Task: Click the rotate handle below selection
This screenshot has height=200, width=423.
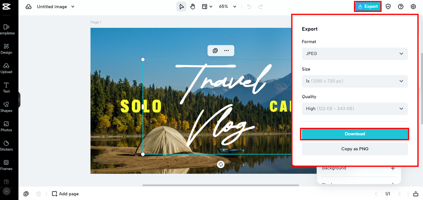Action: coord(221,164)
